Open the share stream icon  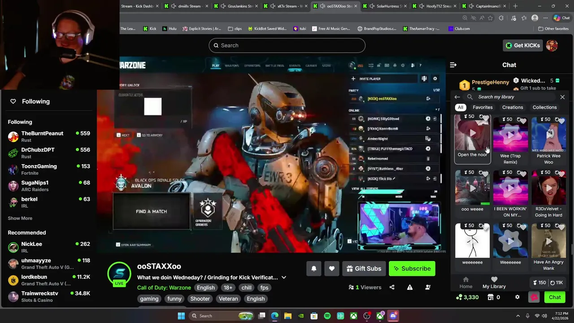pos(392,287)
